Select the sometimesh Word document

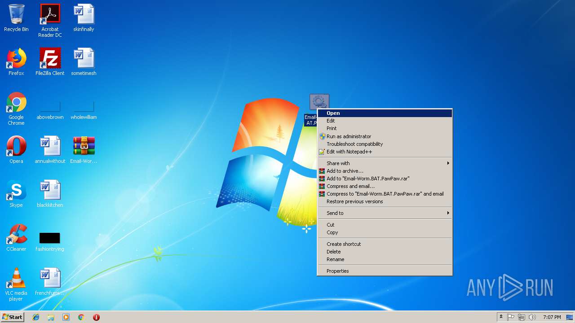[x=84, y=62]
